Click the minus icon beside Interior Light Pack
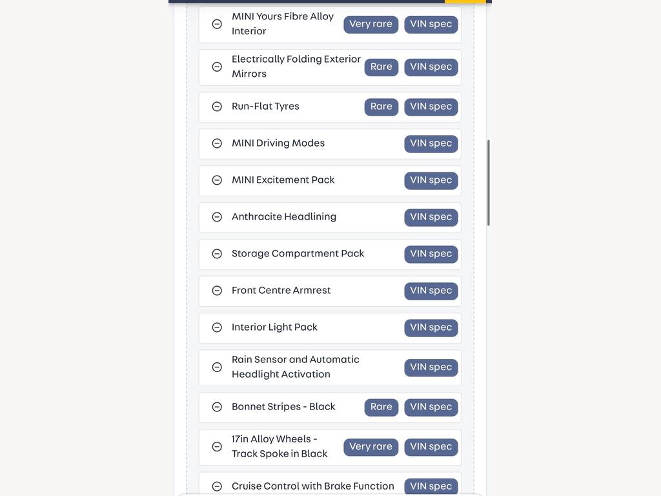This screenshot has height=496, width=661. click(x=217, y=327)
